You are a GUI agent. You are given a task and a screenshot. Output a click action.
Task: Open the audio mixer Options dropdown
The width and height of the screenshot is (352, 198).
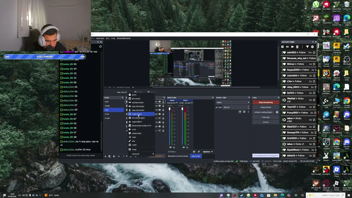coord(208,152)
